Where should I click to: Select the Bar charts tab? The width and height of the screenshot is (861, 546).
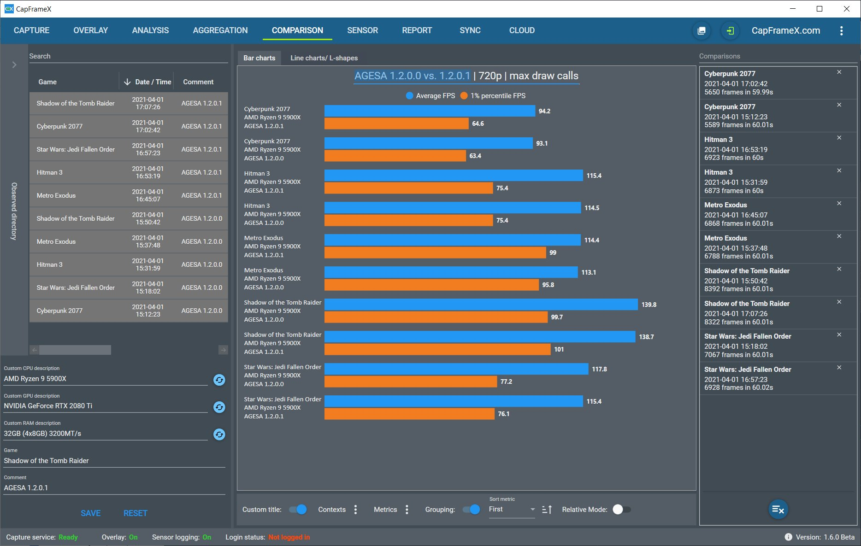click(259, 58)
